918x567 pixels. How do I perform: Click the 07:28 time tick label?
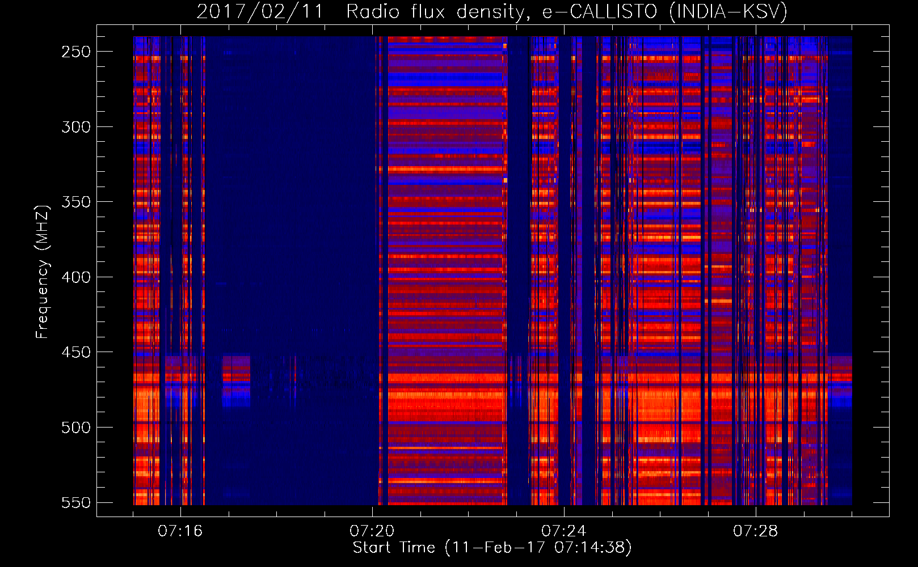coord(756,531)
